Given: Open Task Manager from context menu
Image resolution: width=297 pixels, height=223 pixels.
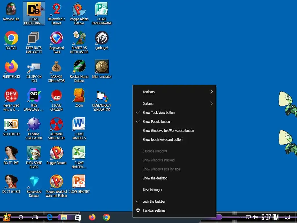Looking at the screenshot, I should point(174,190).
